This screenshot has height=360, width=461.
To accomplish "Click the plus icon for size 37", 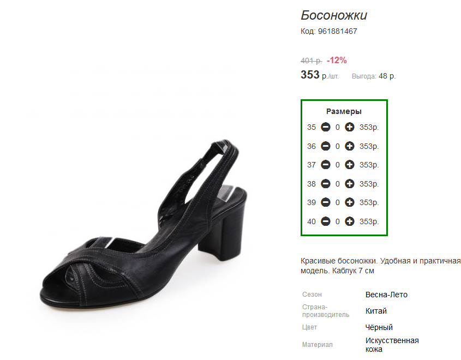I will coord(350,165).
